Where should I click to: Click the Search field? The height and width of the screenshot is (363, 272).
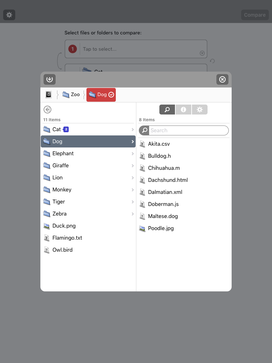(184, 130)
